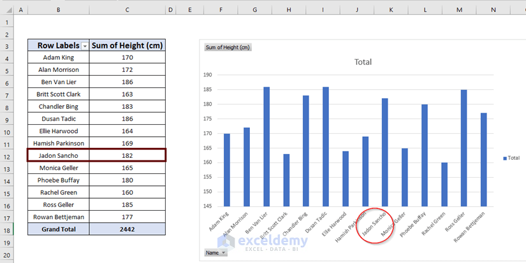
Task: Select height value 165
Action: (128, 168)
